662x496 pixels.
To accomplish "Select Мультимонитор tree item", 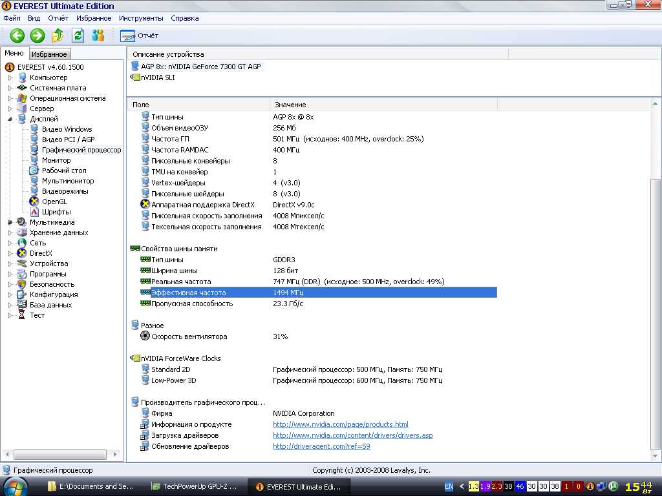I will 67,181.
